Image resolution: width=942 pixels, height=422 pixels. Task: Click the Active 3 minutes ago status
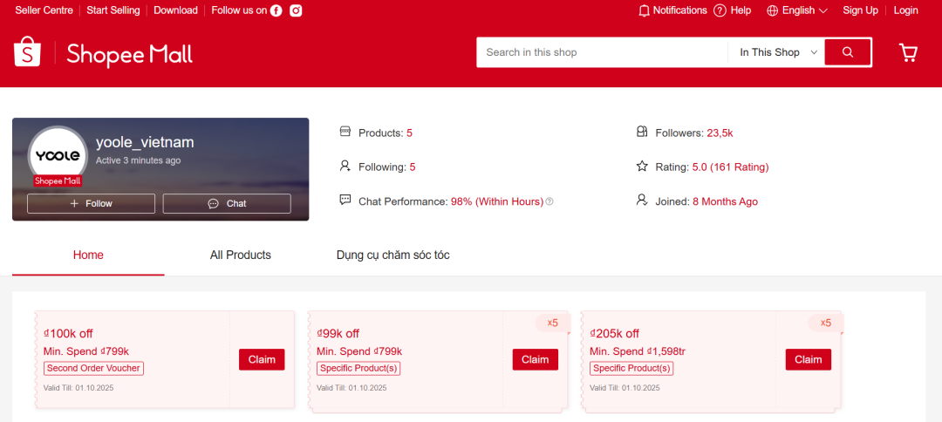pos(138,161)
